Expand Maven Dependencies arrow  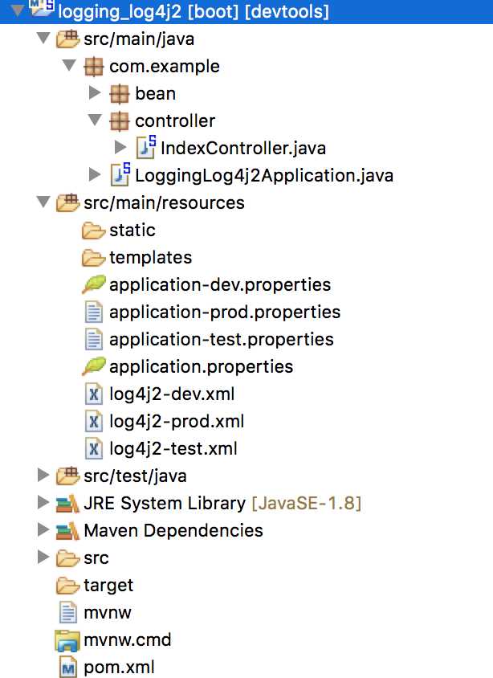pyautogui.click(x=43, y=529)
